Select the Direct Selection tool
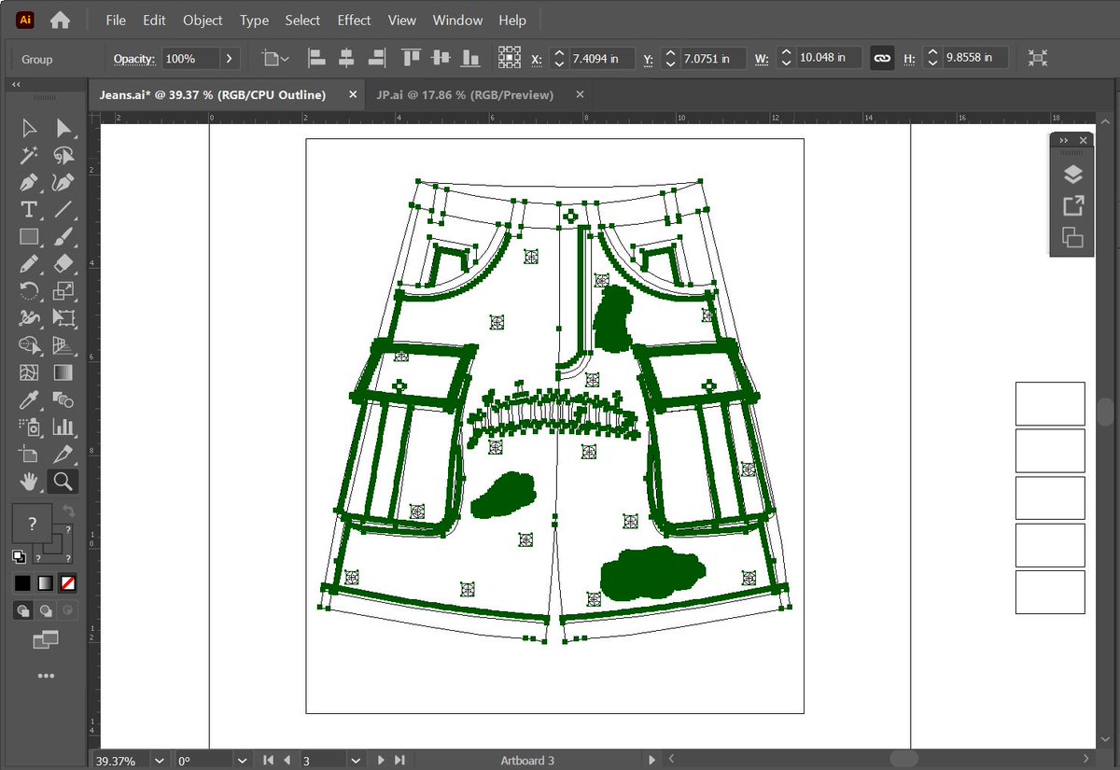 (63, 128)
